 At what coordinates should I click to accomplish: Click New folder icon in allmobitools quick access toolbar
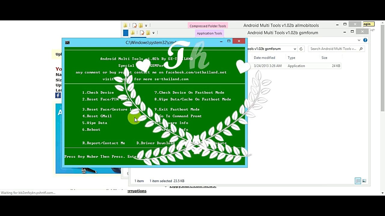140,25
